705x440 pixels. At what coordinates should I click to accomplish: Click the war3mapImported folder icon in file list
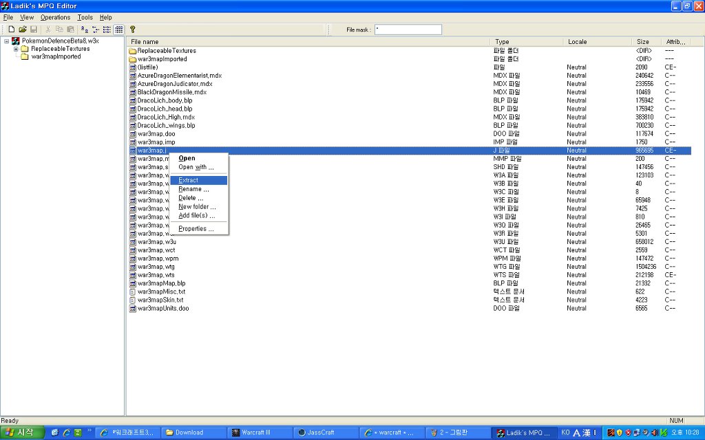tap(133, 59)
